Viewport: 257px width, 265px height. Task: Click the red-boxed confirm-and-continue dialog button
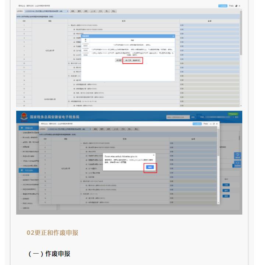[x=133, y=60]
